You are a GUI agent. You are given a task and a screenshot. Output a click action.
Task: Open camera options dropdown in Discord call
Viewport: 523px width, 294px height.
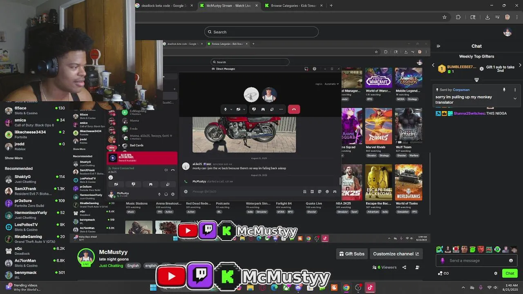244,109
